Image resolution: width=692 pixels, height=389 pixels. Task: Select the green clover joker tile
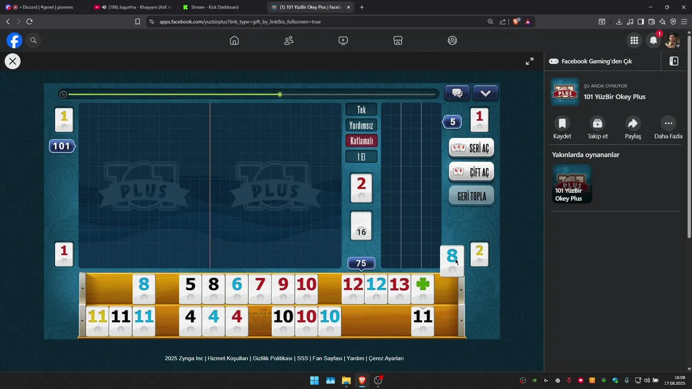click(x=423, y=289)
